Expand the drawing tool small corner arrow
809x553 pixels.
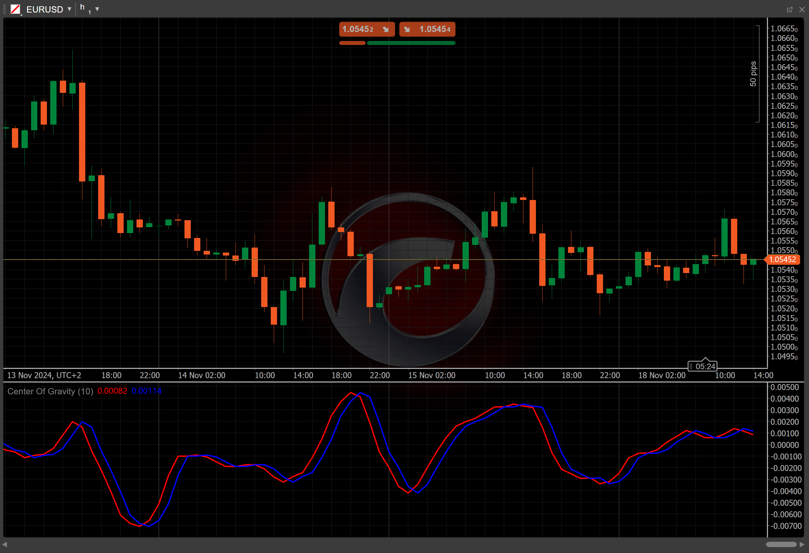21,14
